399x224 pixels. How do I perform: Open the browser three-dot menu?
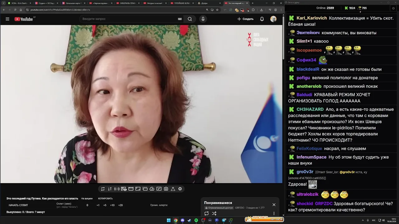281,10
